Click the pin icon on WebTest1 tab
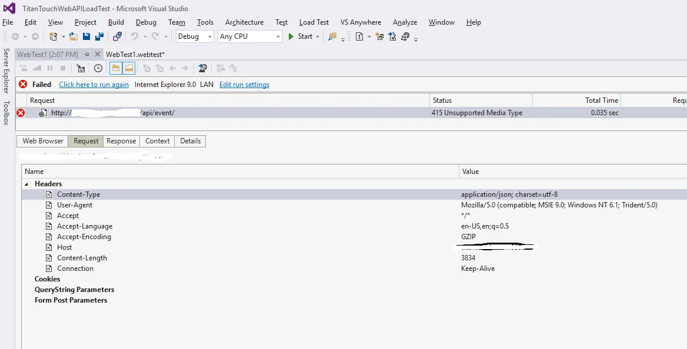Screen dimensions: 687x349 86,55
